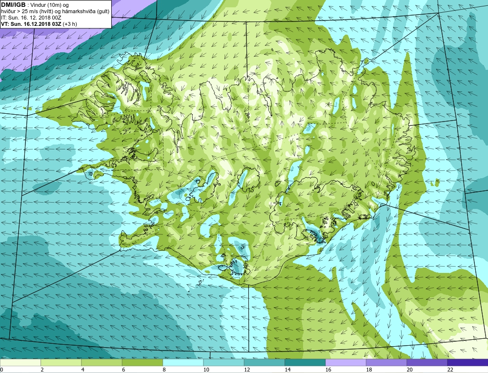
Task: Click the legend label '4'
Action: point(83,370)
